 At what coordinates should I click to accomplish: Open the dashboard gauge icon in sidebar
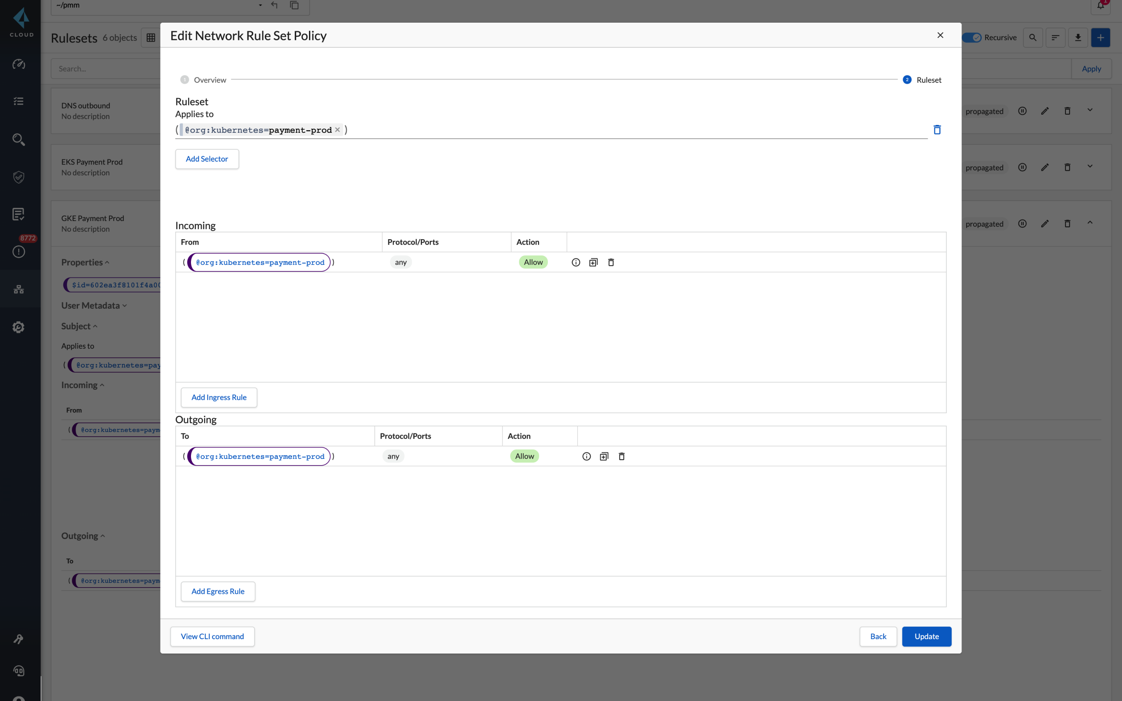(x=19, y=64)
